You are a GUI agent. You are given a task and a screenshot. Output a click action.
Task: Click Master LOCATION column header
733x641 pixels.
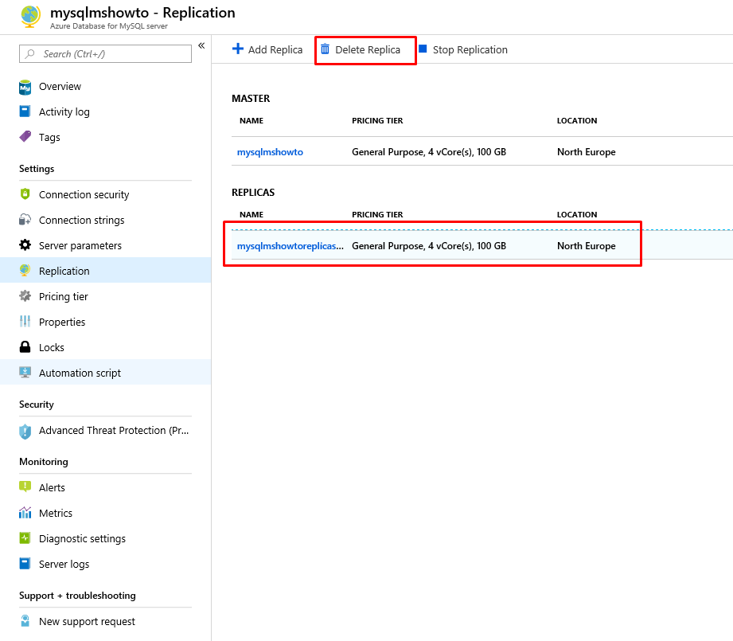[x=577, y=120]
